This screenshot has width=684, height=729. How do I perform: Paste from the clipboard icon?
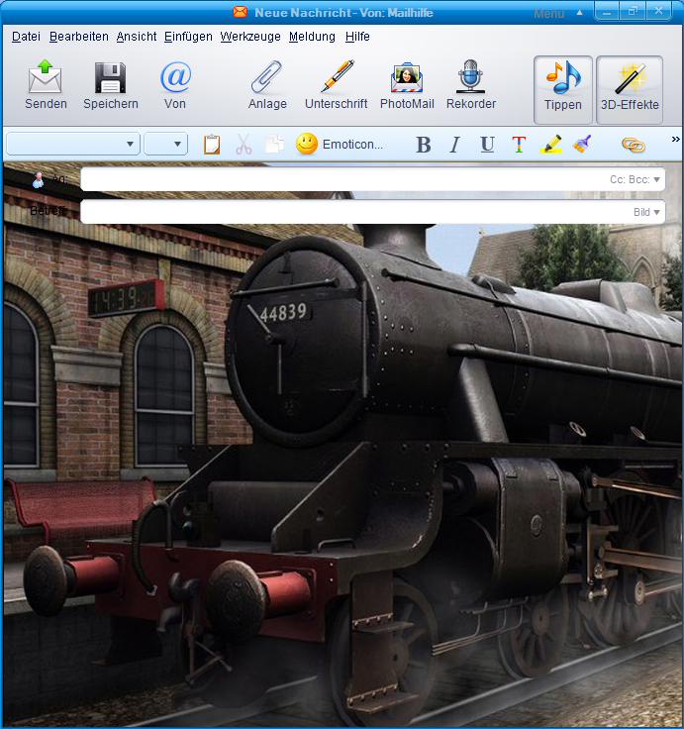coord(212,145)
